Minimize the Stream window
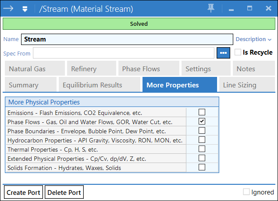278x201 pixels. [232, 9]
